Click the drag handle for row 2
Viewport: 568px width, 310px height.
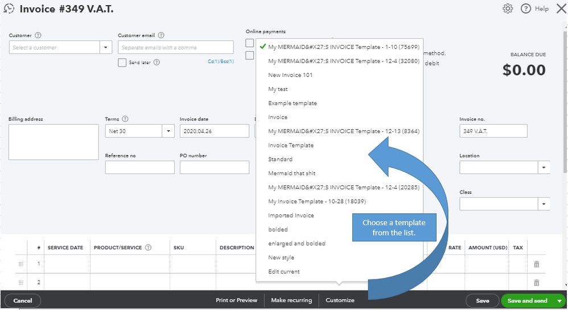(x=21, y=282)
